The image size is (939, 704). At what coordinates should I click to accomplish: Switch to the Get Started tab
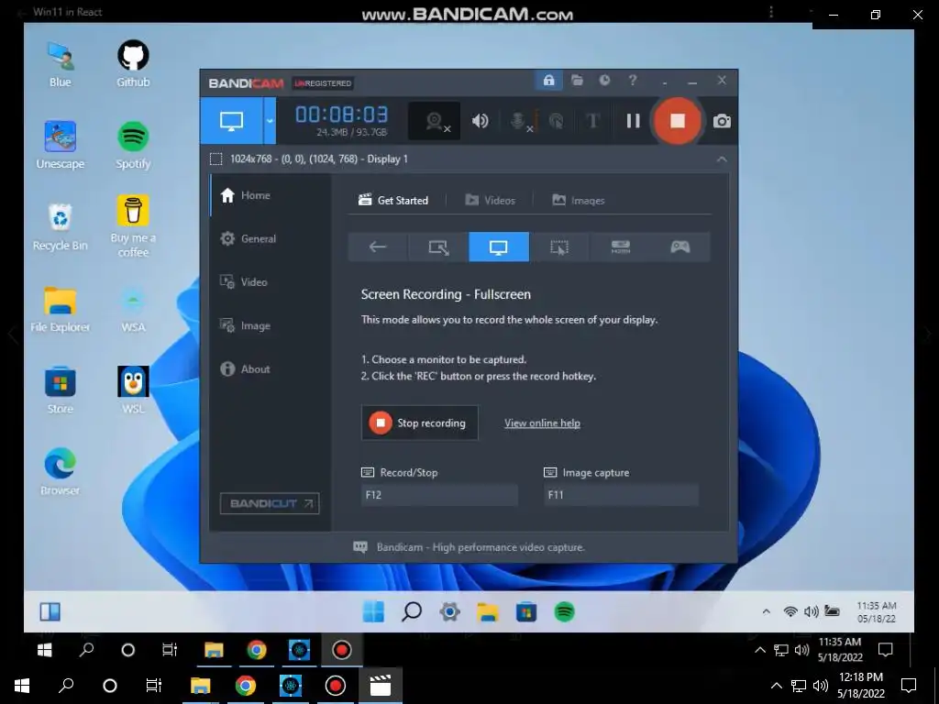[x=393, y=200]
